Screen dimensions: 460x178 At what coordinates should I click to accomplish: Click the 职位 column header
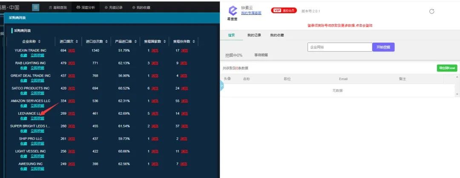click(287, 79)
